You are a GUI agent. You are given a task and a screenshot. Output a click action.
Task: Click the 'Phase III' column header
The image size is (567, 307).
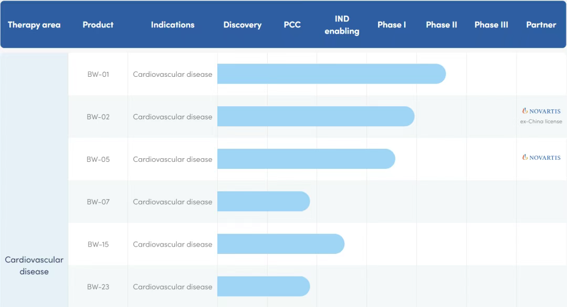click(x=491, y=25)
